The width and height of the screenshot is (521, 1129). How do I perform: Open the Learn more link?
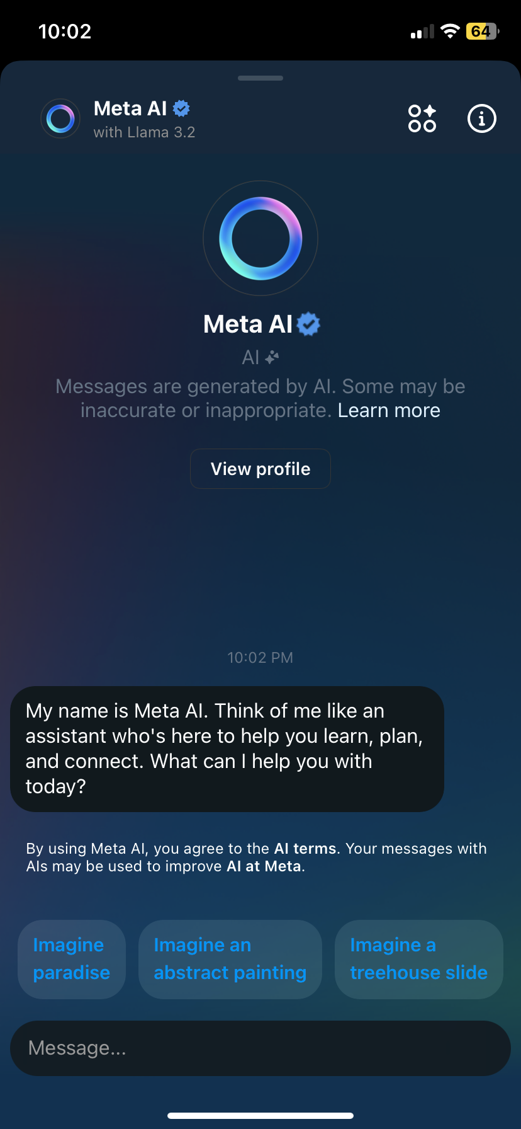(389, 411)
